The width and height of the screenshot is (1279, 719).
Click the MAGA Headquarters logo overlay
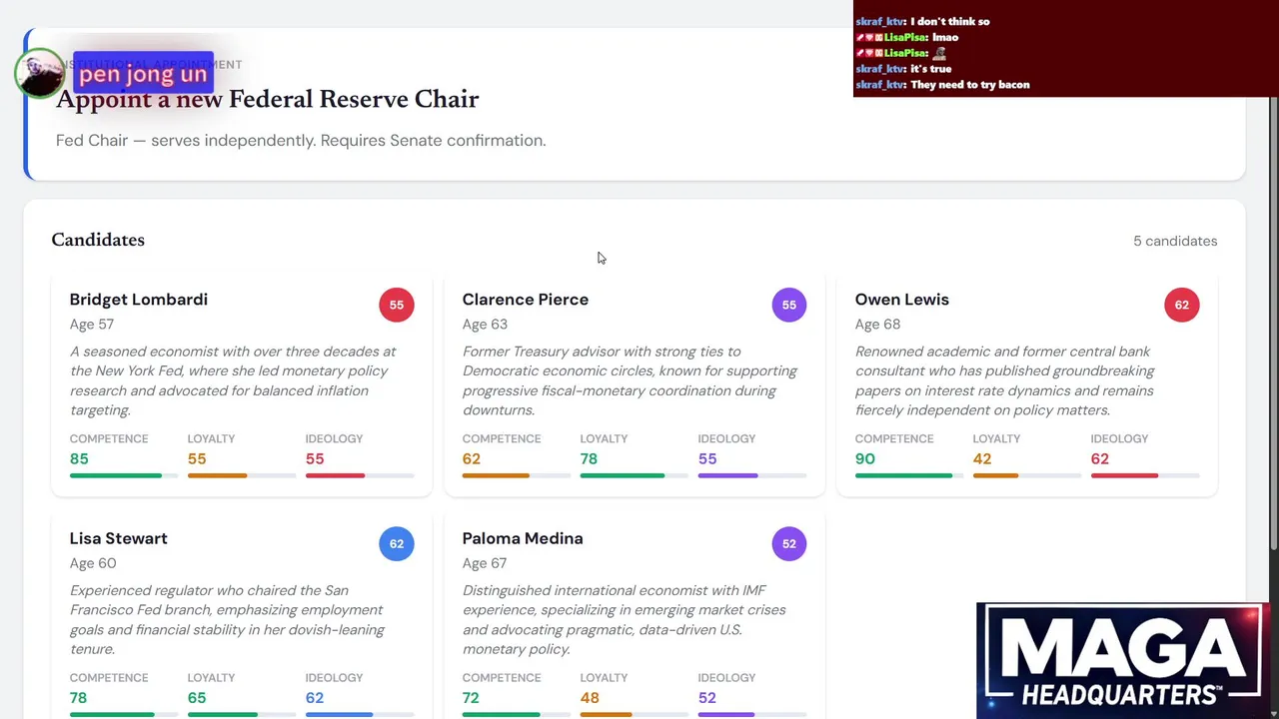tap(1123, 660)
